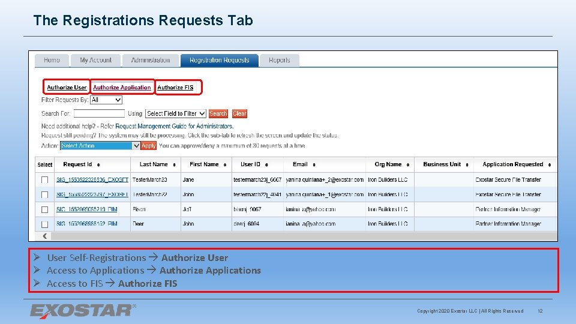This screenshot has height=324, width=576.
Task: Select the Registration Requests tab
Action: pyautogui.click(x=220, y=60)
